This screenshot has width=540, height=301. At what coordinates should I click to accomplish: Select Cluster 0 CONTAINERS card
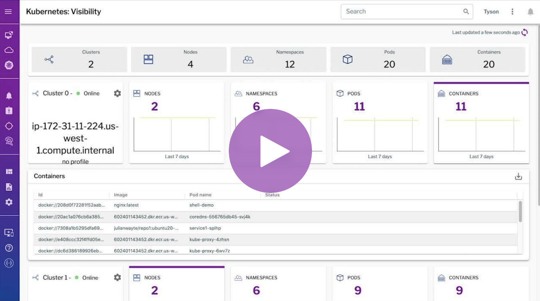482,123
